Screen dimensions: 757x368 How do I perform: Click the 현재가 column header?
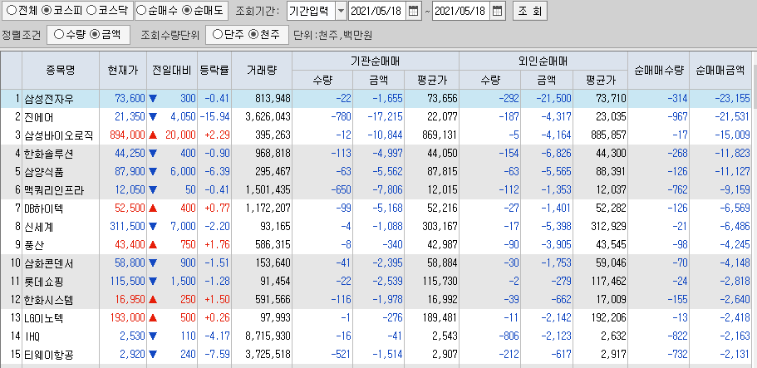pyautogui.click(x=123, y=70)
